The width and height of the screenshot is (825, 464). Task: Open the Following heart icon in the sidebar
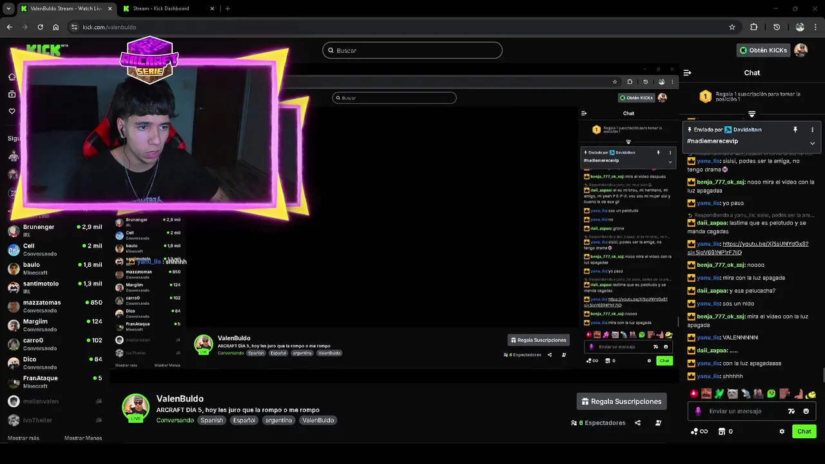point(12,111)
